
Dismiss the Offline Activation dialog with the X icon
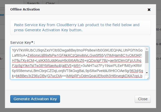[149, 10]
